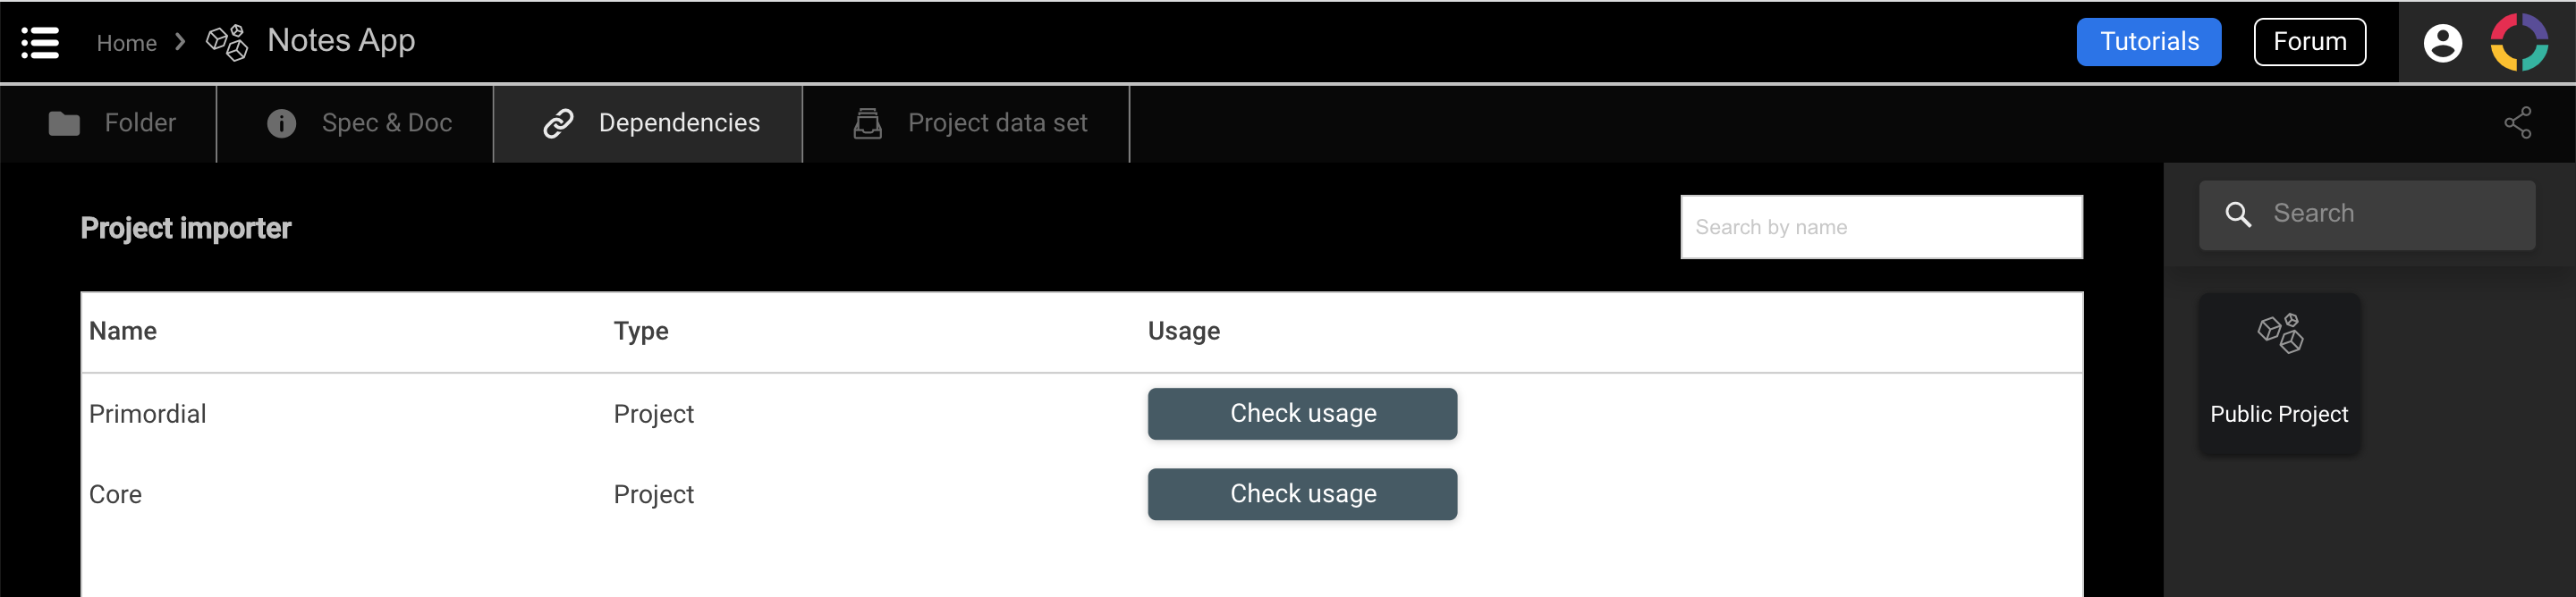2576x597 pixels.
Task: Open the hamburger main menu
Action: click(x=40, y=42)
